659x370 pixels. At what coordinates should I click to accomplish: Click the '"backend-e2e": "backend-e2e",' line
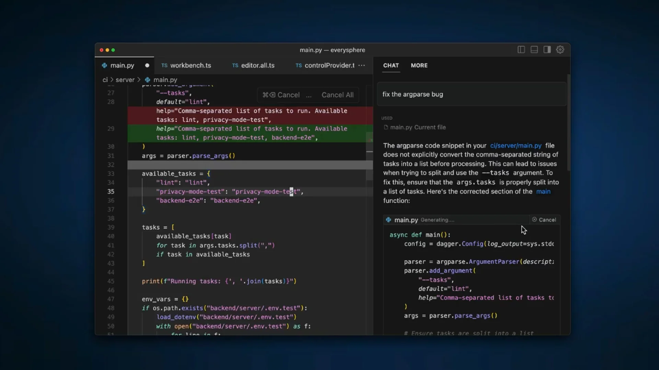208,200
